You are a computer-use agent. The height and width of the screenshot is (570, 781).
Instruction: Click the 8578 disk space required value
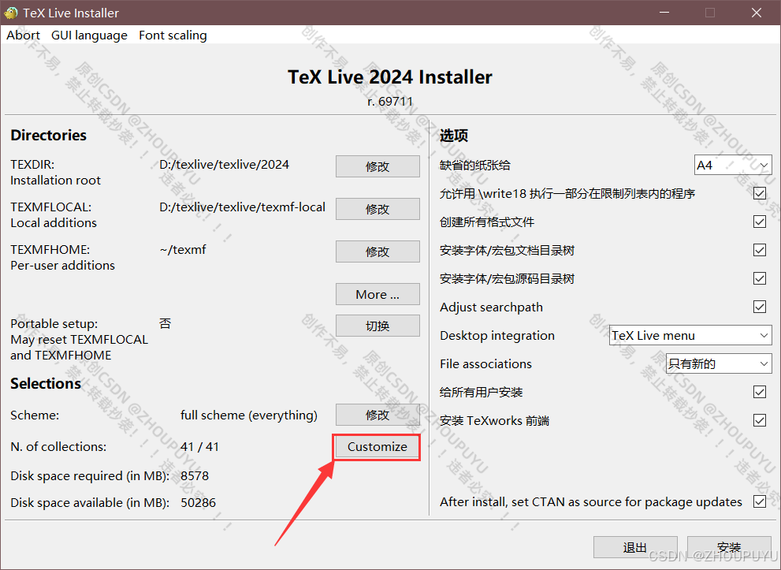tap(195, 476)
